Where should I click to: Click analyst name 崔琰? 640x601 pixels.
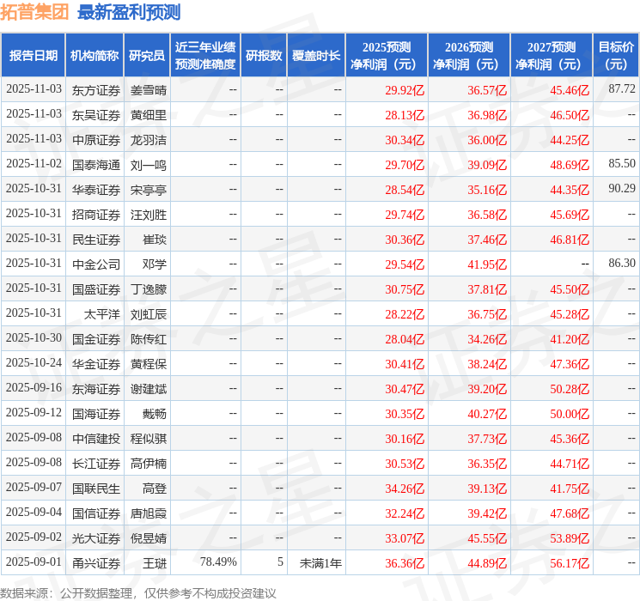pos(155,240)
